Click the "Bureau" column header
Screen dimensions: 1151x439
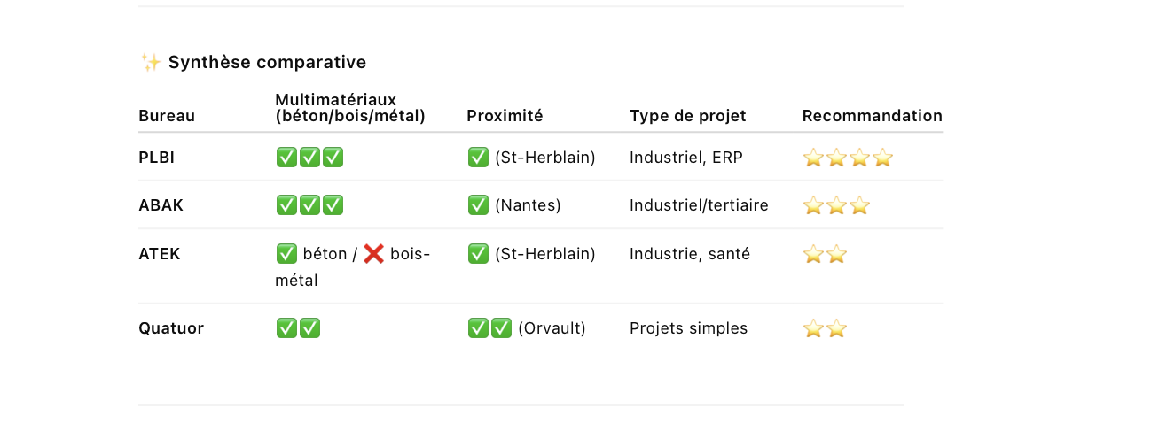coord(167,116)
